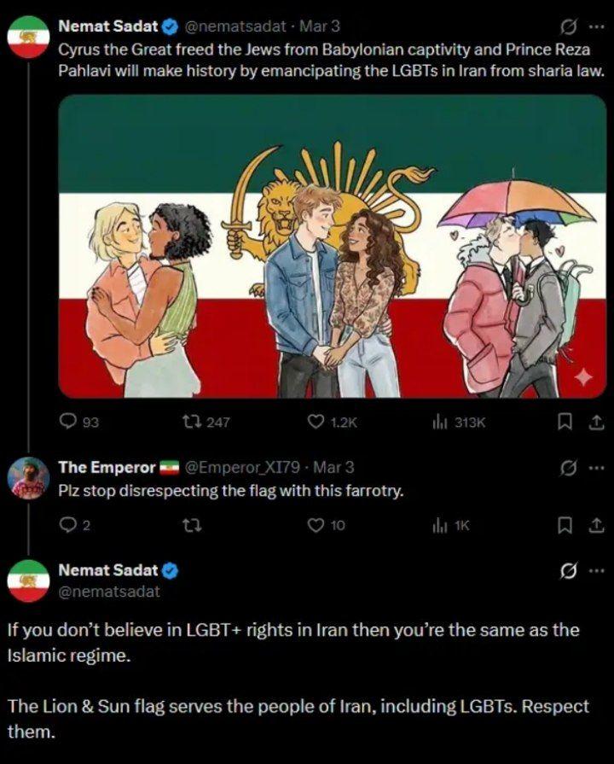Image resolution: width=614 pixels, height=764 pixels.
Task: Like The Emperor's reply
Action: pyautogui.click(x=316, y=525)
